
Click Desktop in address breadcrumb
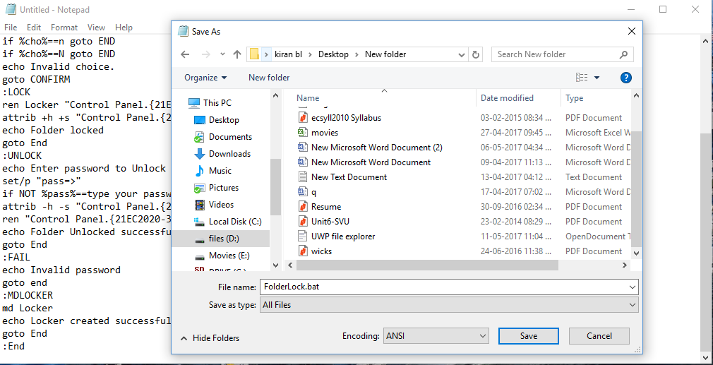[333, 54]
